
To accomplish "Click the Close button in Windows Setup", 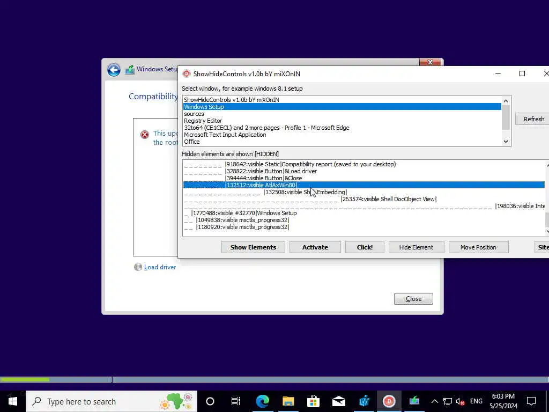I will (x=413, y=299).
